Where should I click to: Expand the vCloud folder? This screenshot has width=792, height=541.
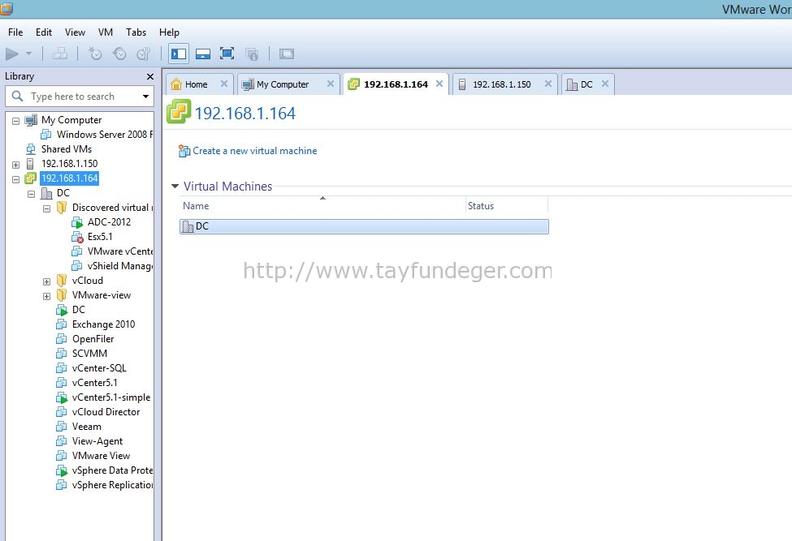46,281
